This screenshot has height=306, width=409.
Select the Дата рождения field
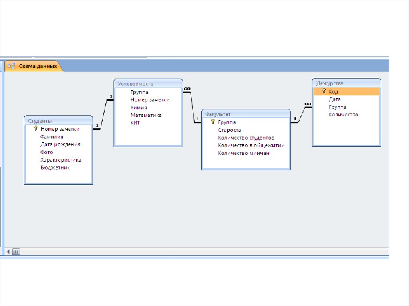[x=60, y=144]
